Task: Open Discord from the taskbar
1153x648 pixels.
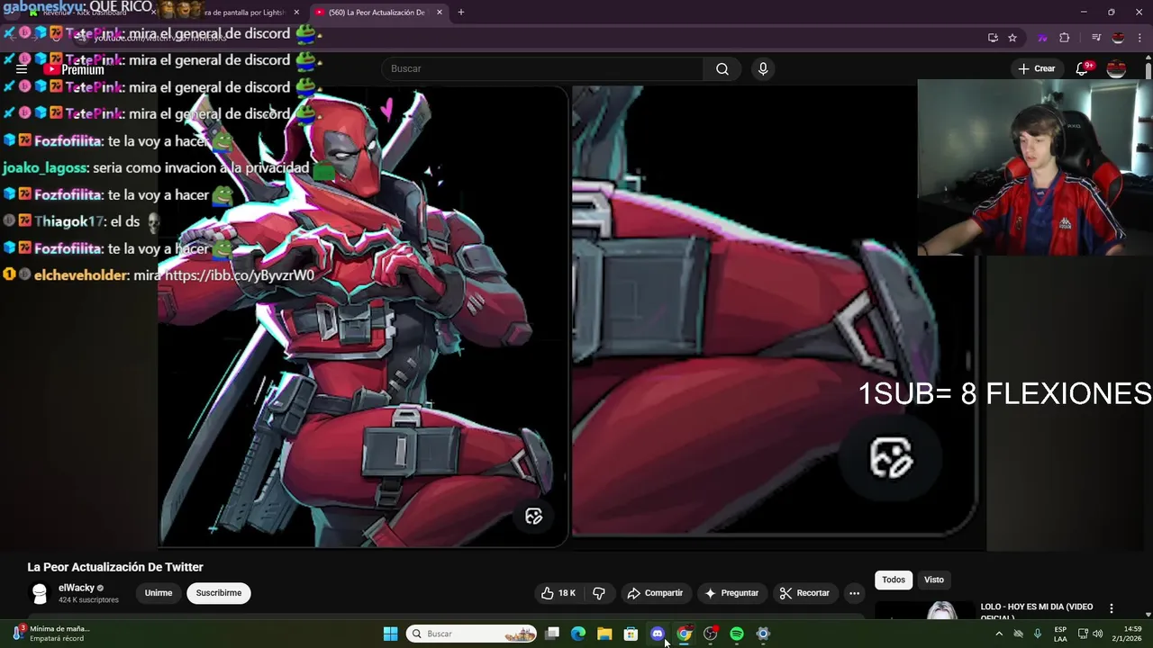Action: pos(658,634)
